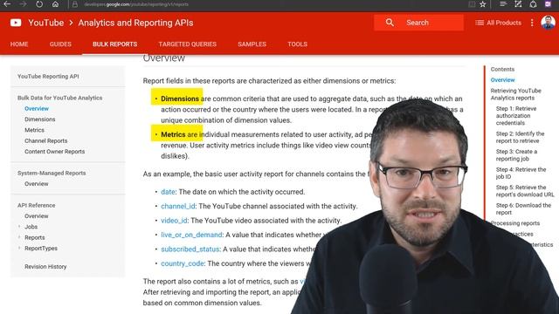Open Metrics in left sidebar

tap(35, 130)
